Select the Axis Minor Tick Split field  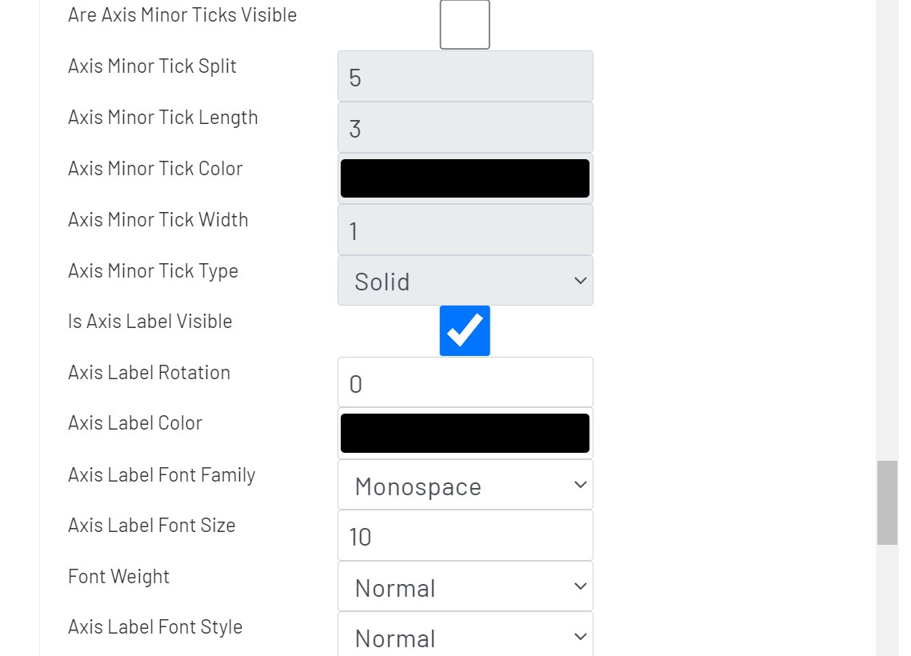click(465, 76)
